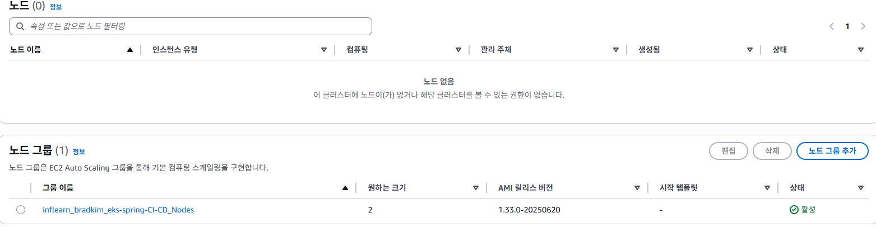Click node table 상태 sort arrow
This screenshot has width=876, height=227.
point(860,50)
